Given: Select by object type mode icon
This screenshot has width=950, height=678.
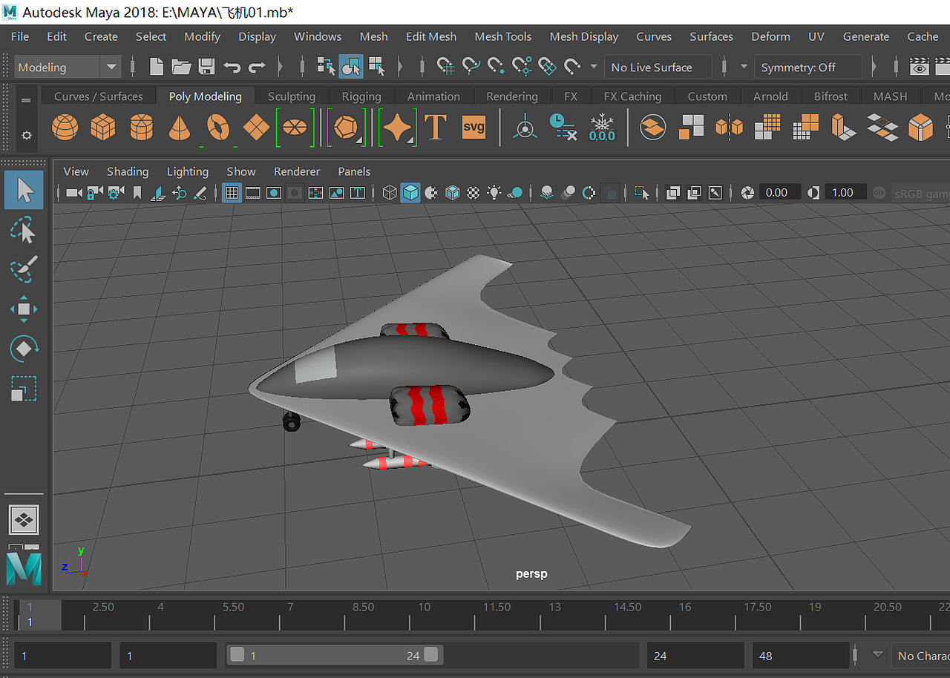Looking at the screenshot, I should point(351,66).
